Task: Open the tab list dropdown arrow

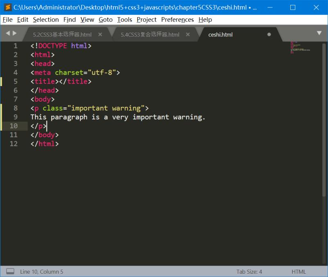Action: (319, 33)
